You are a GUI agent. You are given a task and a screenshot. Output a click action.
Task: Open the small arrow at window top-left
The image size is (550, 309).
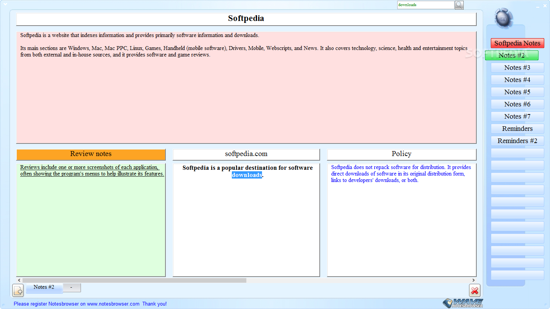pyautogui.click(x=5, y=4)
